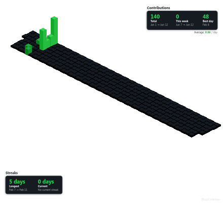Click the 'Average: 0.86 / day' text
This screenshot has width=223, height=203.
pos(206,32)
